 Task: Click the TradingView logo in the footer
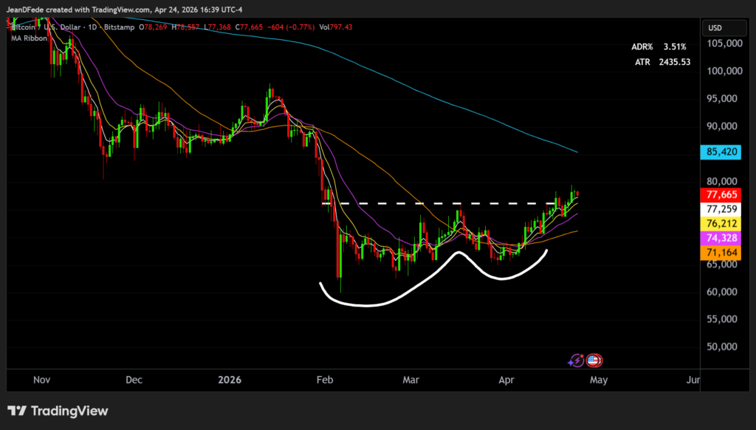58,411
